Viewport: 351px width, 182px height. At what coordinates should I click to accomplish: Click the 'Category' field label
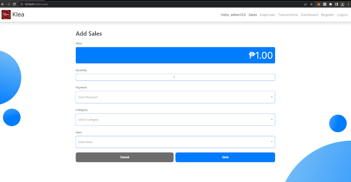(82, 110)
